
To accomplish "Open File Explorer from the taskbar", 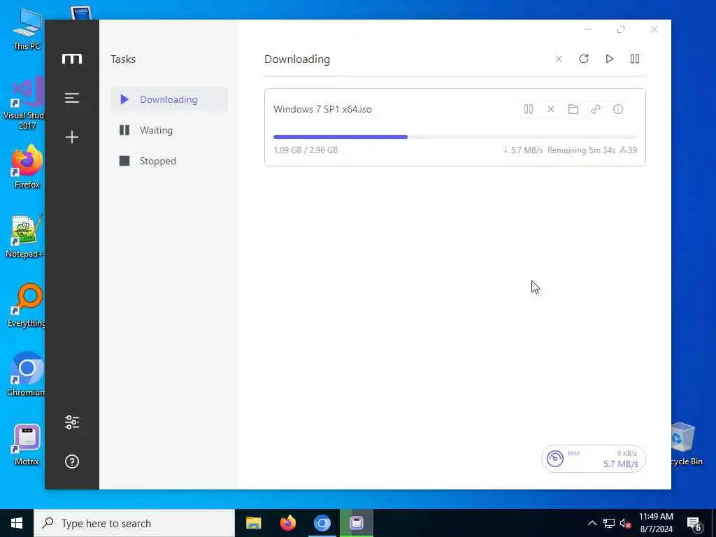I will 253,523.
